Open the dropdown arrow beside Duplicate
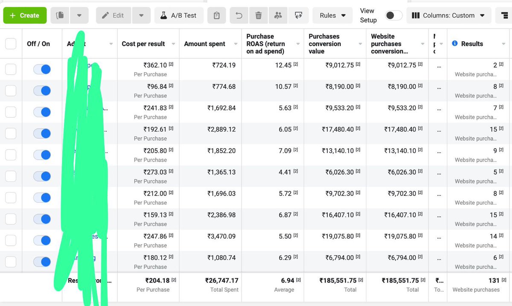Viewport: 512px width, 306px height. click(x=79, y=15)
